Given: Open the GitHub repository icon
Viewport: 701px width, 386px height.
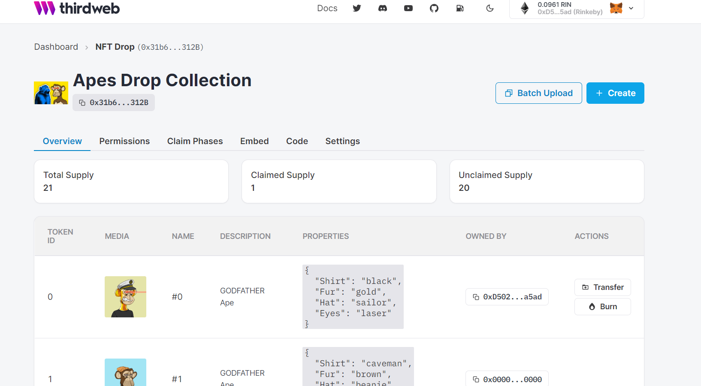Looking at the screenshot, I should click(434, 8).
